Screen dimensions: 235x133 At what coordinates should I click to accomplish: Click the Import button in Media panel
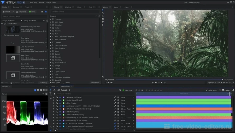click(x=6, y=12)
